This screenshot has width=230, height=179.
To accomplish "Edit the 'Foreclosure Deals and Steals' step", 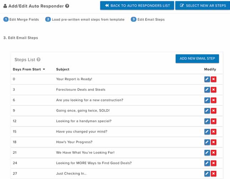I will coord(207,90).
